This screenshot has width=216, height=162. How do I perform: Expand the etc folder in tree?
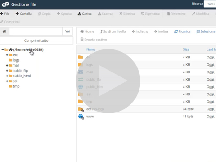[7, 55]
